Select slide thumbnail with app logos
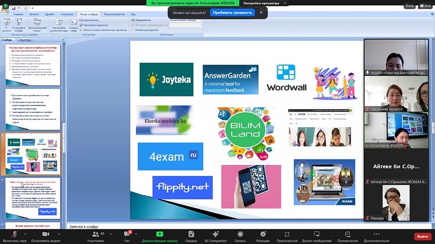The height and width of the screenshot is (244, 435). [x=33, y=154]
